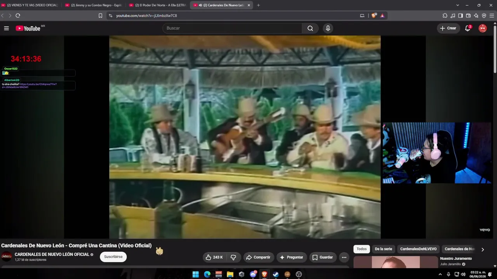Open the browser extensions puzzle icon
This screenshot has width=497, height=279.
point(445,15)
